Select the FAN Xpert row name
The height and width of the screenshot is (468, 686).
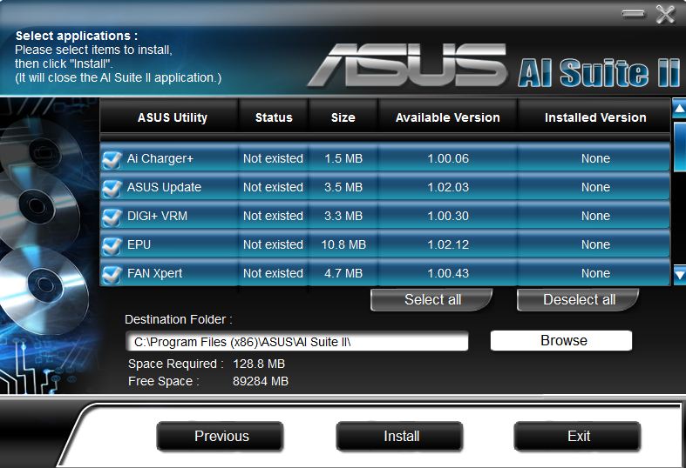(x=154, y=273)
